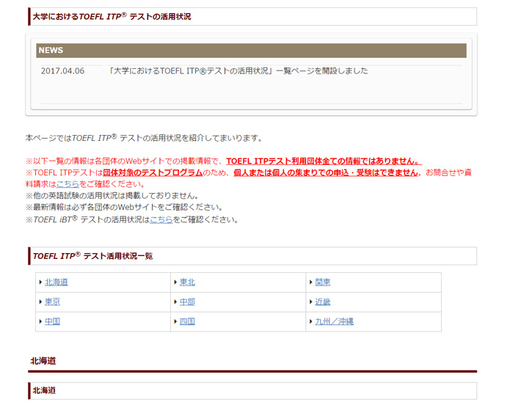The image size is (510, 405).
Task: Click the arrow bullet beside 四国 link
Action: tap(175, 321)
